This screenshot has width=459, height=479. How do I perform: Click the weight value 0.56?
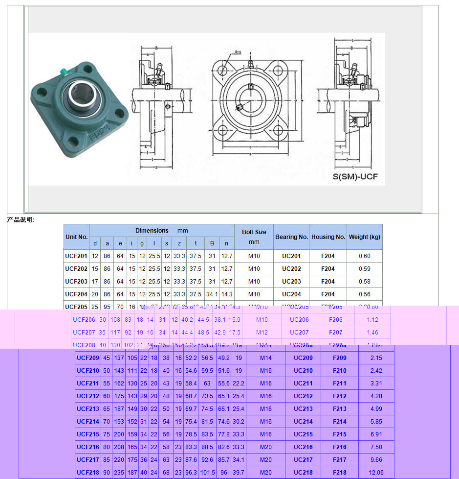(x=365, y=294)
